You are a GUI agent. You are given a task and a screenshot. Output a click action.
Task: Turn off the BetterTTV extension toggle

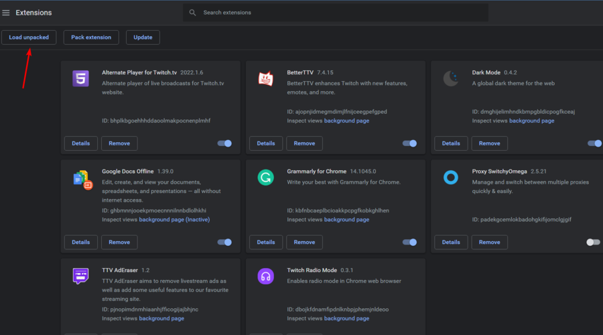pos(409,143)
